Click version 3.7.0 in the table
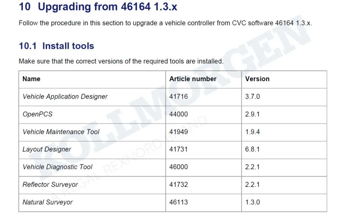This screenshot has height=216, width=346. click(x=252, y=96)
